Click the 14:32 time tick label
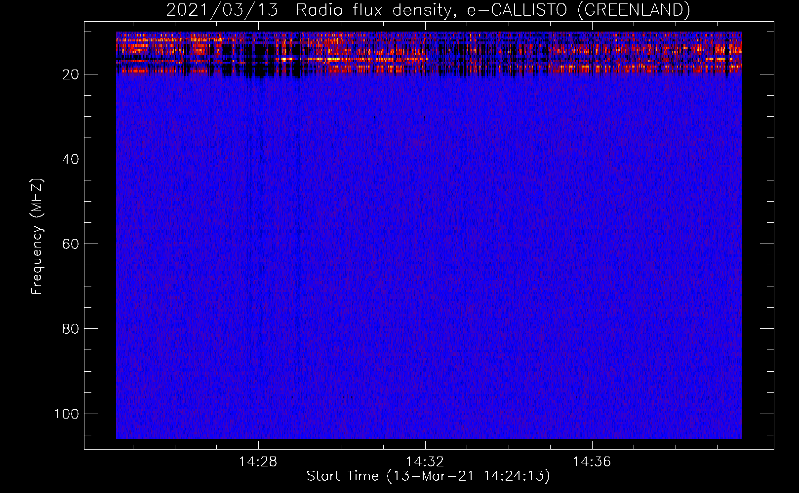This screenshot has height=493, width=799. pyautogui.click(x=425, y=462)
